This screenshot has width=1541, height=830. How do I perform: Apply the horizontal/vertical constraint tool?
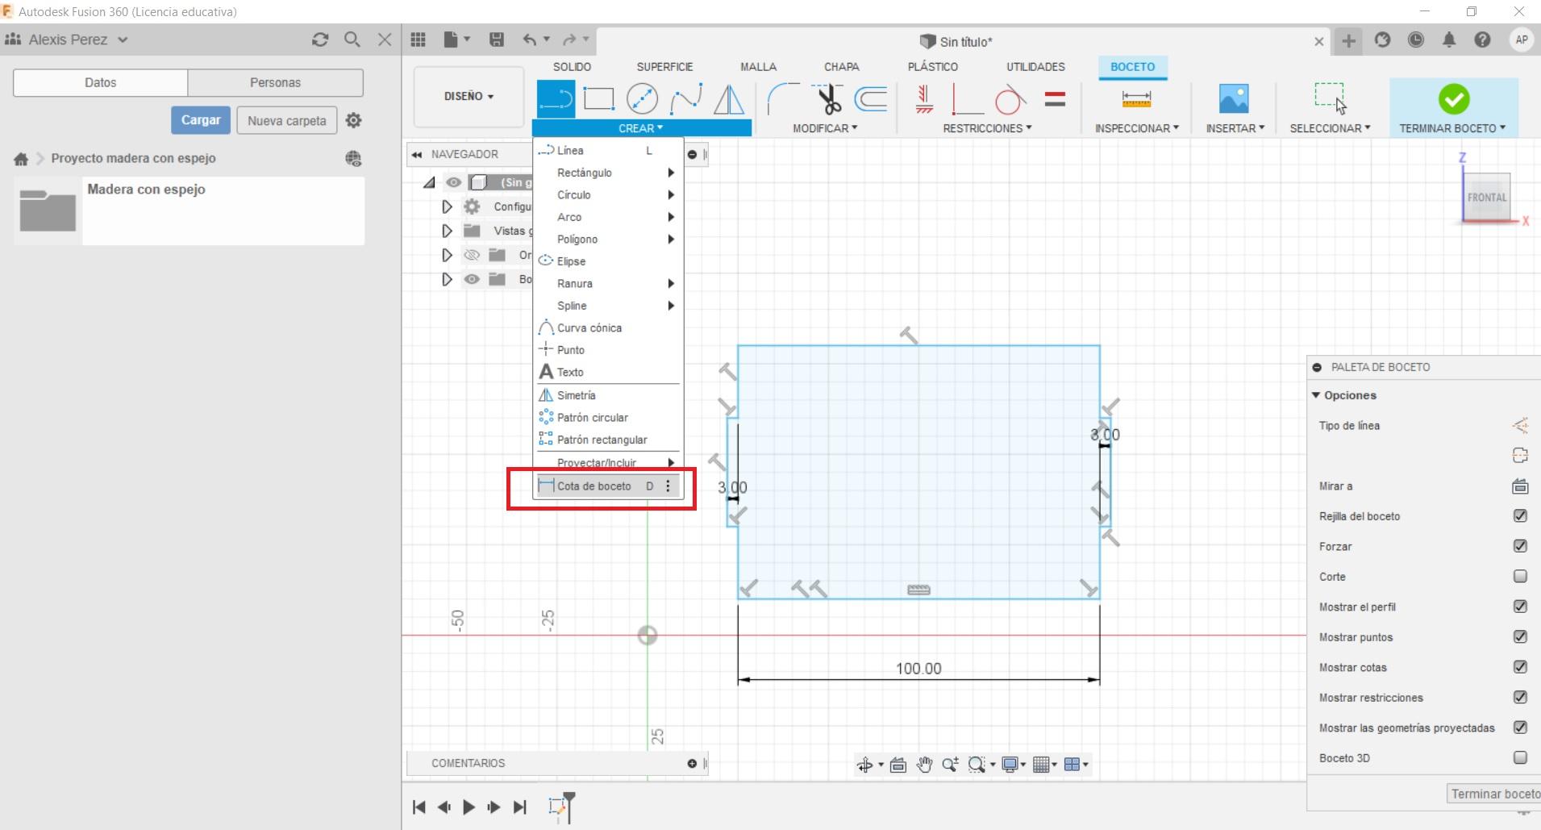(x=924, y=99)
